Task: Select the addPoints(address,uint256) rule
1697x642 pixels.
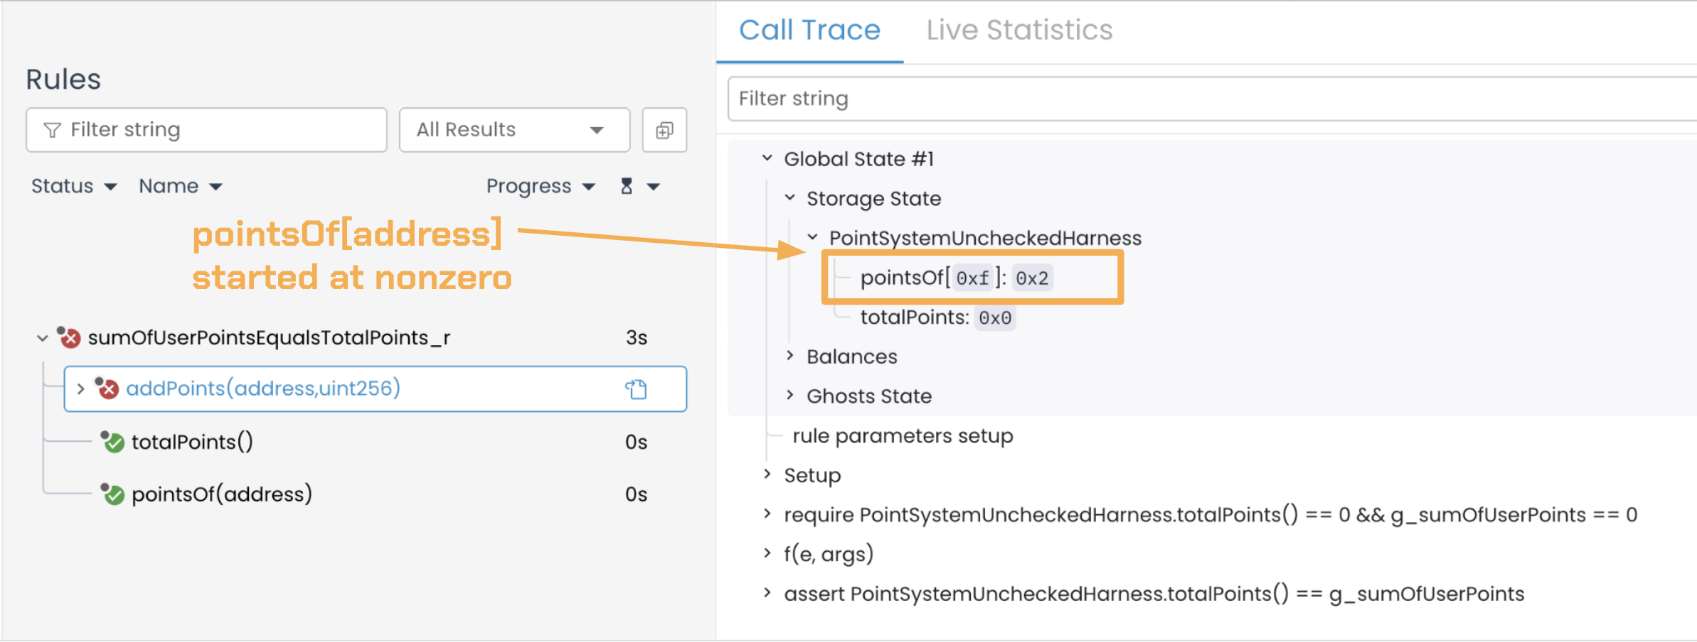Action: click(263, 388)
